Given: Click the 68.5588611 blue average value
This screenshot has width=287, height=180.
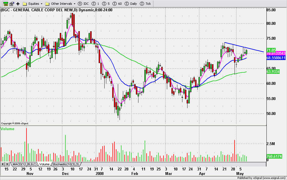Looking at the screenshot, I should (x=276, y=58).
